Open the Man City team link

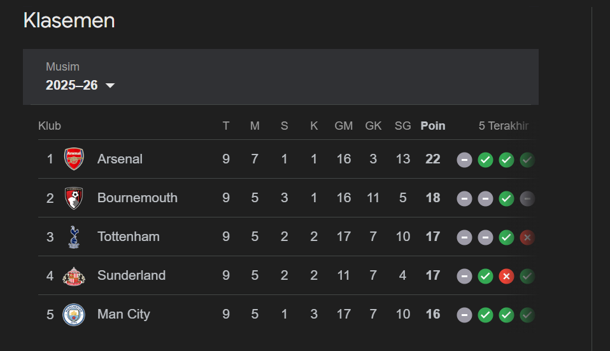point(124,314)
